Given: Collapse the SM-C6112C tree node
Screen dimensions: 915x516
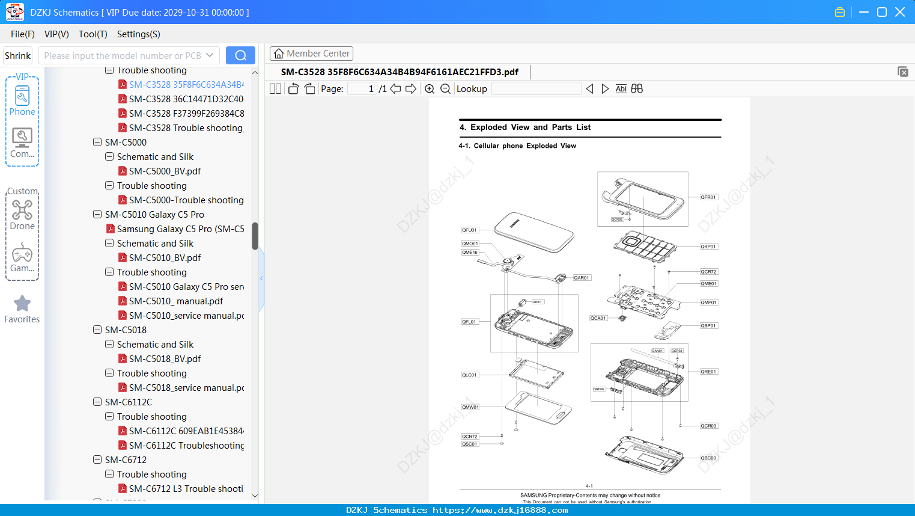Looking at the screenshot, I should [97, 402].
